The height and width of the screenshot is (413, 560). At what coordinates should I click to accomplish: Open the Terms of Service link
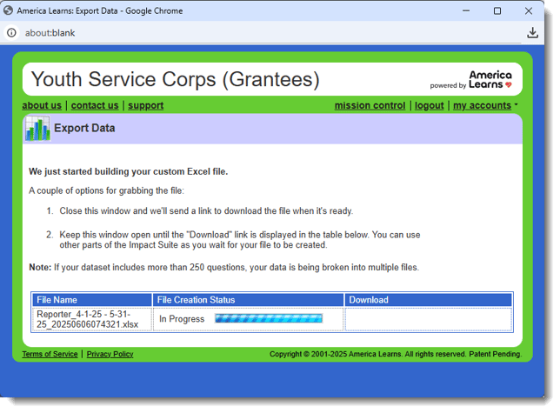coord(50,354)
